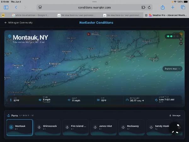
Task: Click the SST waves icon
Action: click(98, 100)
